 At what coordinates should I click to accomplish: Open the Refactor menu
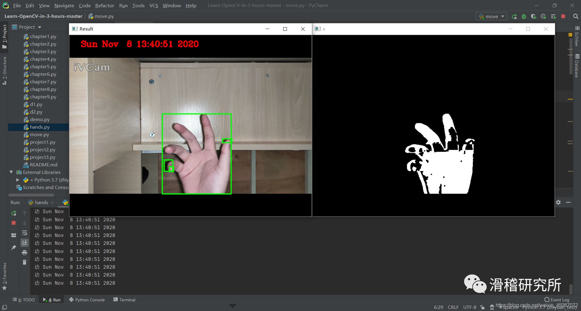pyautogui.click(x=104, y=5)
